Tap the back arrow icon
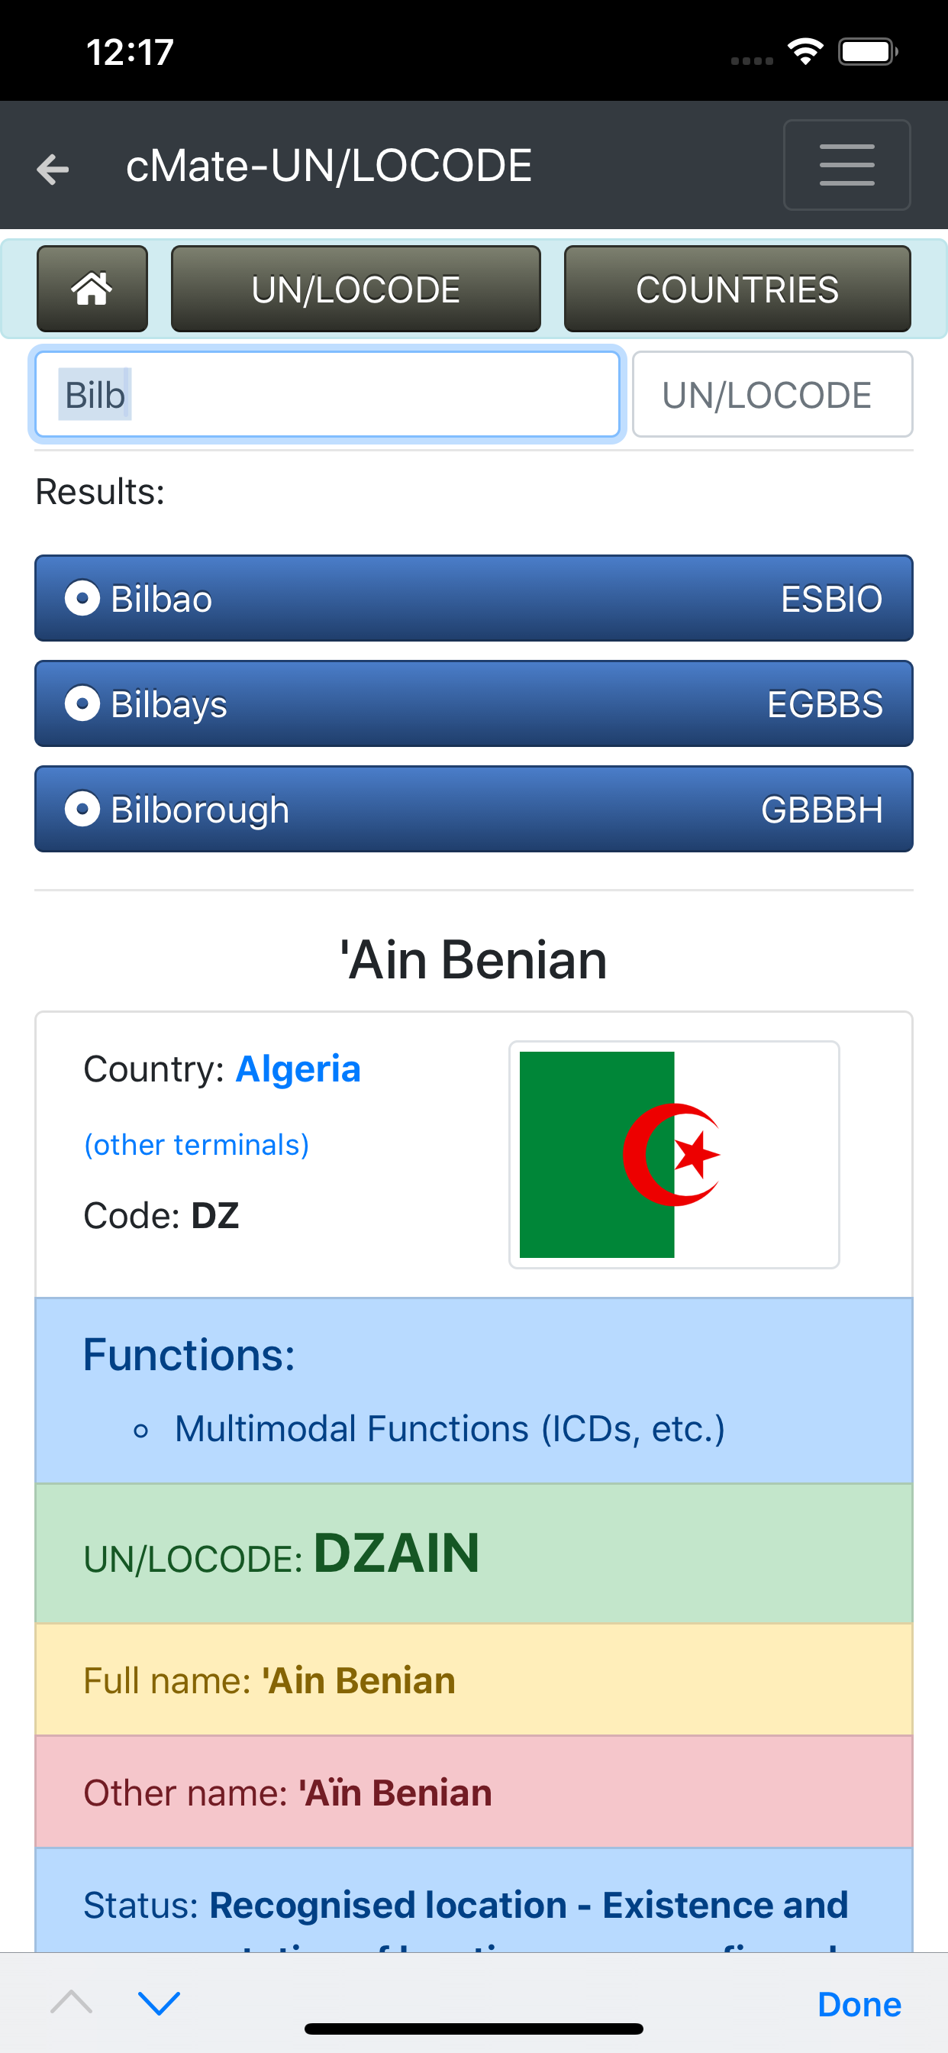The image size is (948, 2053). tap(53, 168)
